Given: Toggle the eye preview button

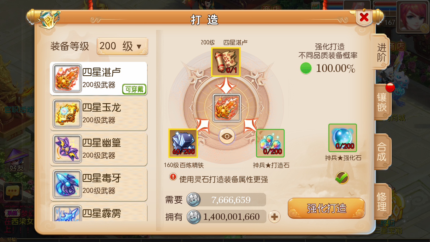Looking at the screenshot, I should (x=227, y=136).
